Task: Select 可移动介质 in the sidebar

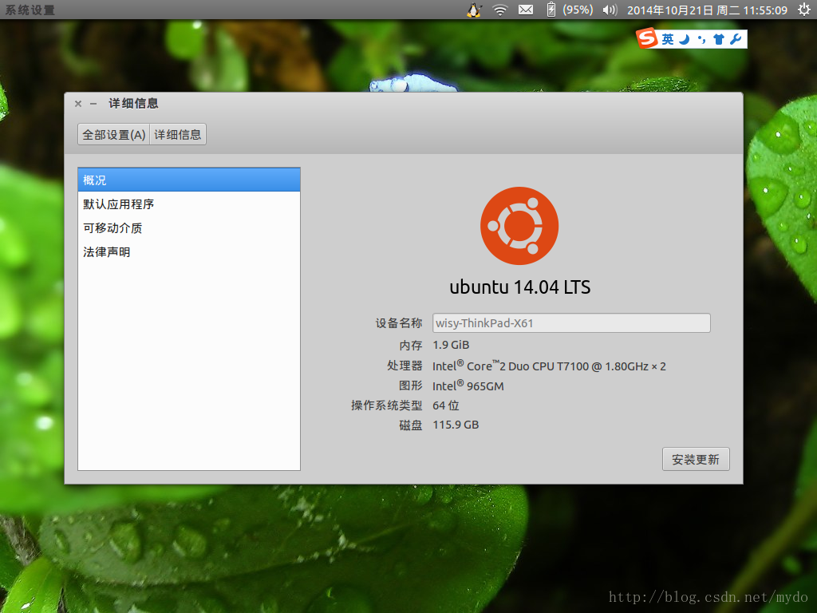Action: (x=189, y=227)
